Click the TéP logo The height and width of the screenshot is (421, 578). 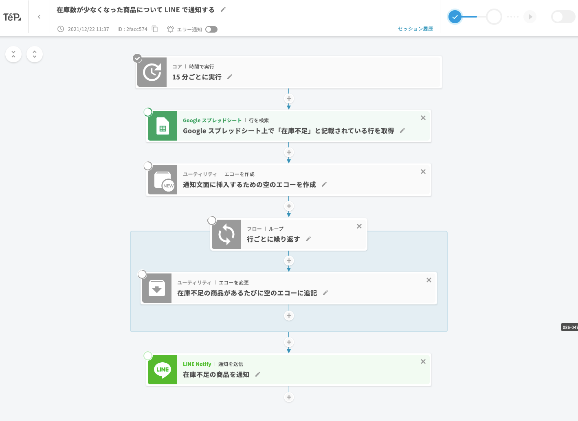[13, 16]
